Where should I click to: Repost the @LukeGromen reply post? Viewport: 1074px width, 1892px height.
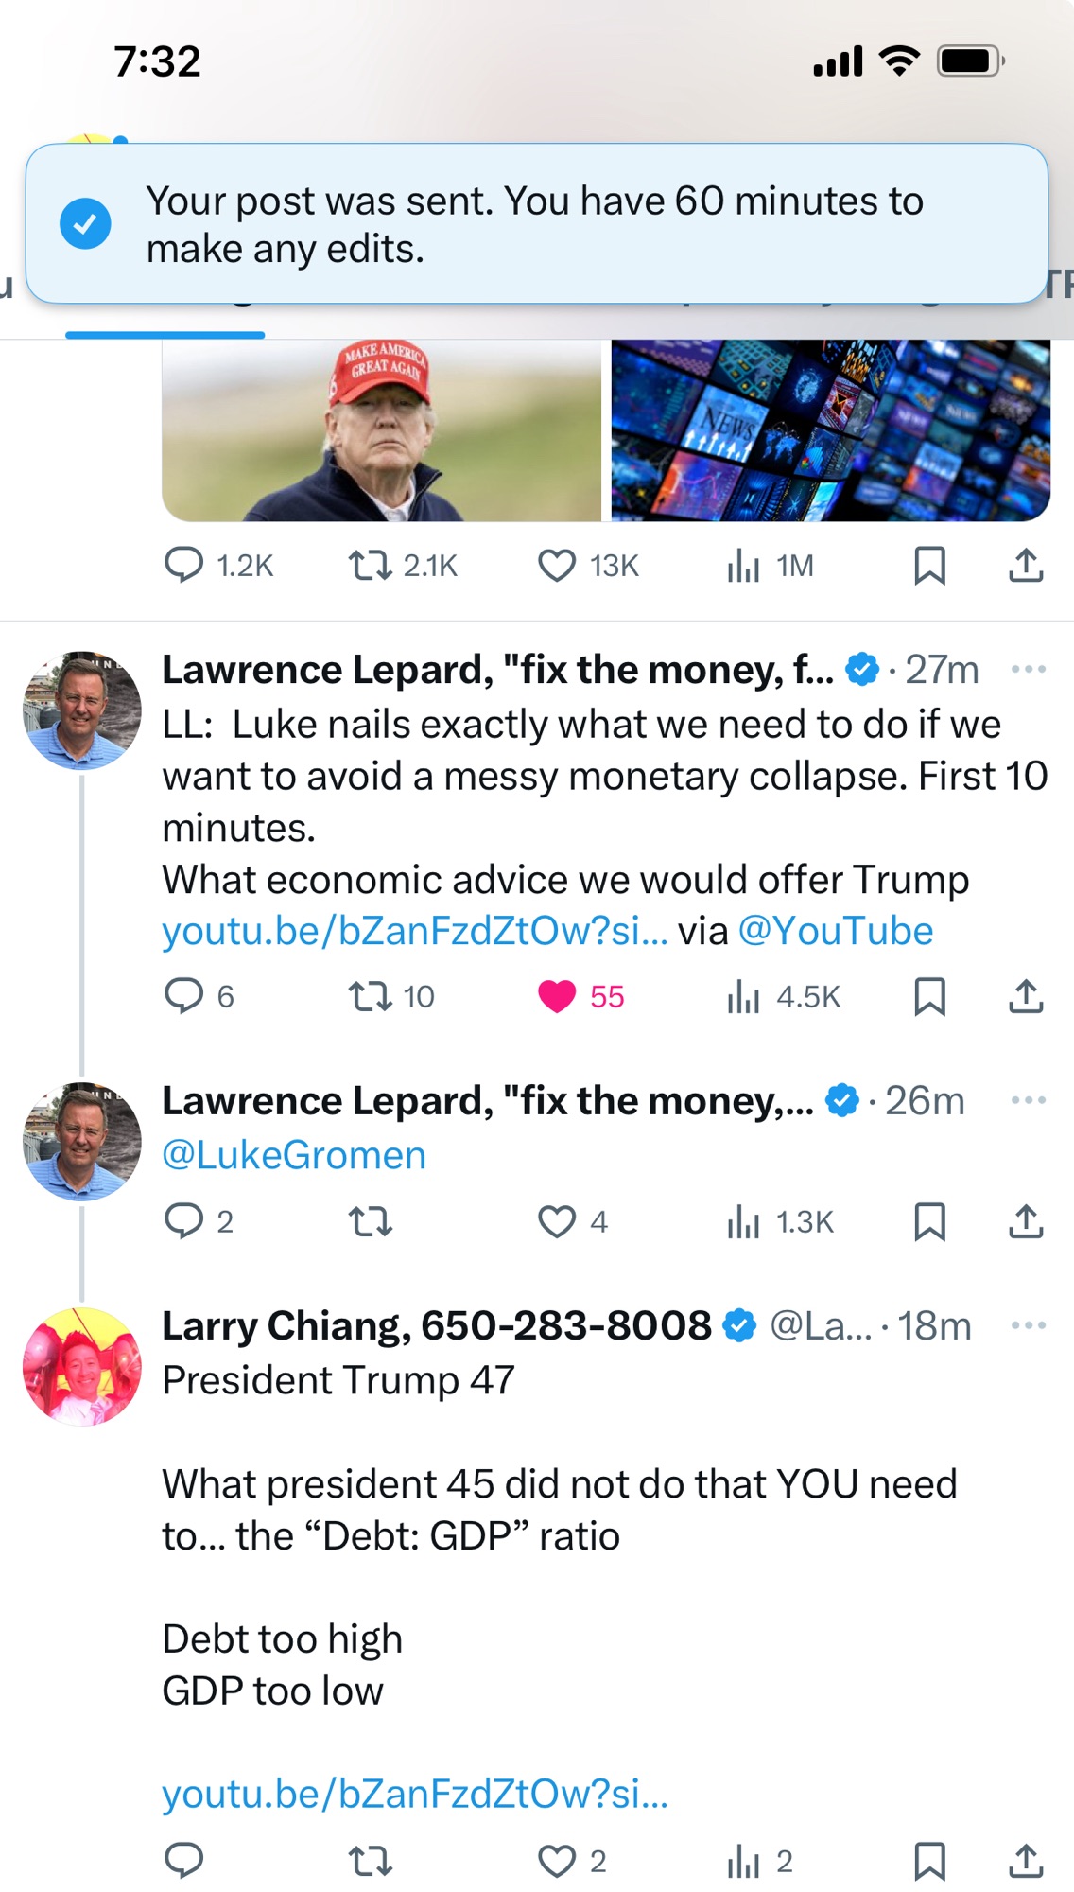(370, 1221)
